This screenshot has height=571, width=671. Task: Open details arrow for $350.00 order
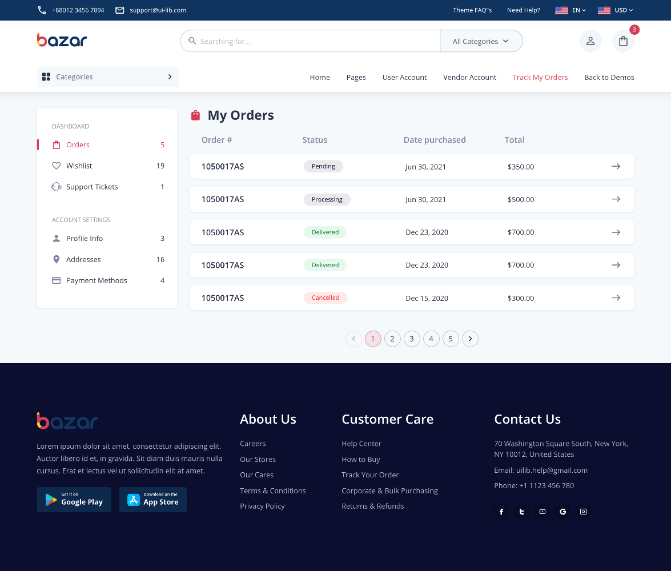[616, 166]
